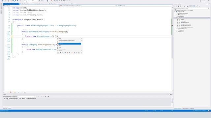211x118 pixels.
Task: Switch to the Category.cs editor tab
Action: tap(64, 4)
